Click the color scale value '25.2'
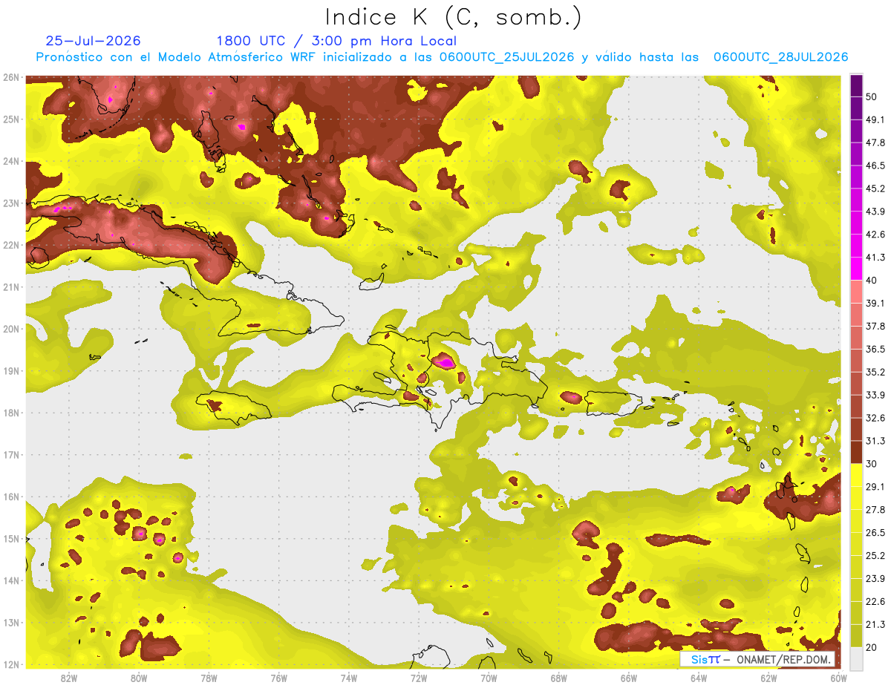 click(x=875, y=555)
